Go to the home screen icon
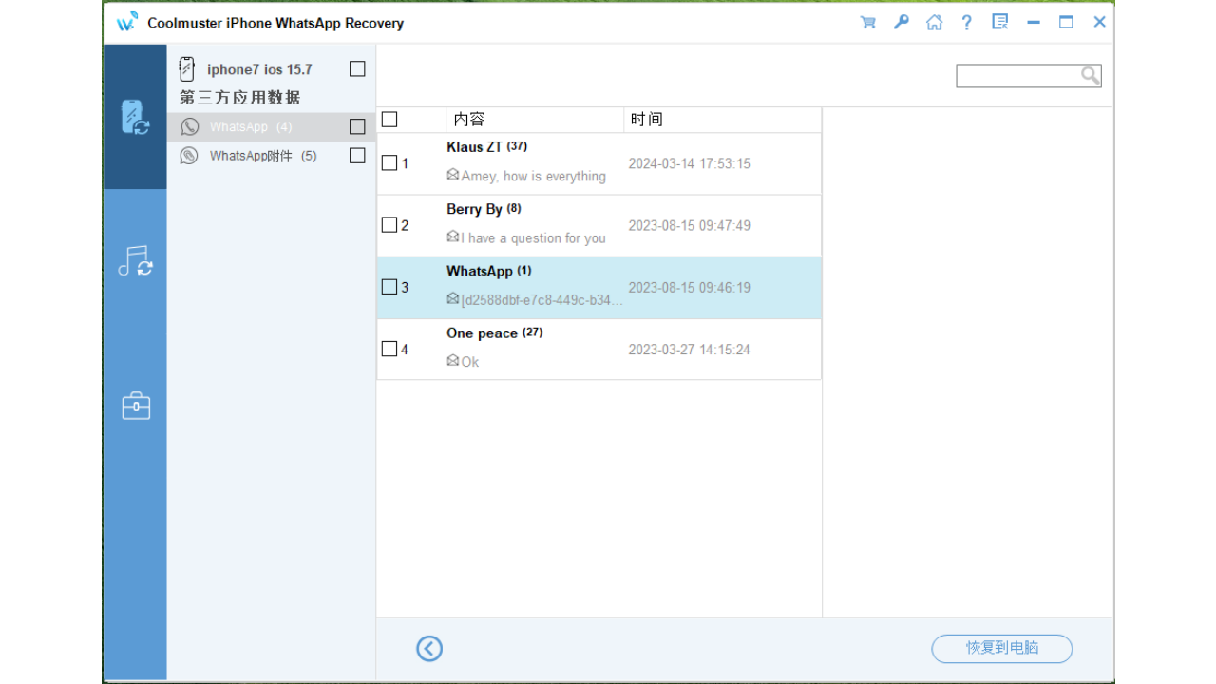Image resolution: width=1216 pixels, height=684 pixels. pos(934,21)
